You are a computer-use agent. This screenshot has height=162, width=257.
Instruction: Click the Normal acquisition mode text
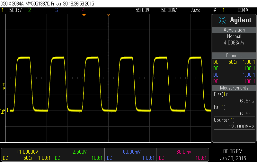[234, 36]
